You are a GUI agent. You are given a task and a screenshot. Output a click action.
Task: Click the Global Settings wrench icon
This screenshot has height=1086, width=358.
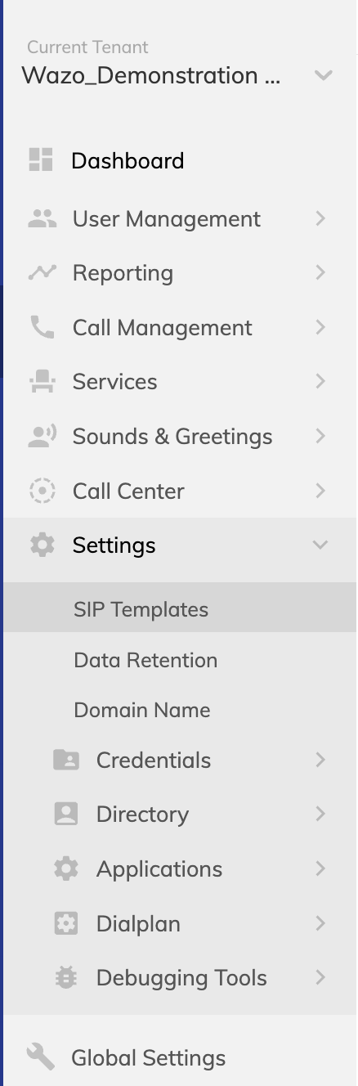point(41,1057)
